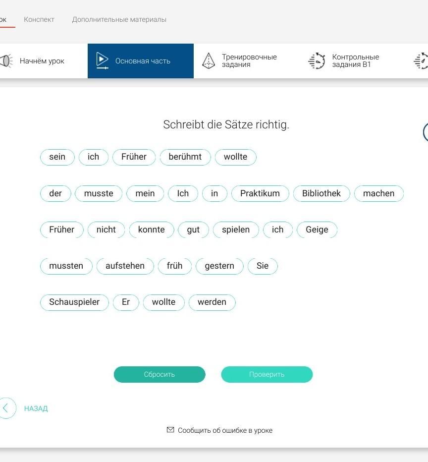Choose the 'nicht' word chip

pyautogui.click(x=107, y=230)
